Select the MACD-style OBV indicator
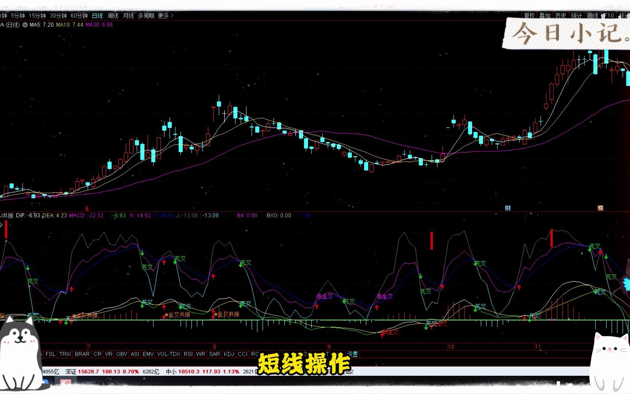The width and height of the screenshot is (630, 394). coord(121,354)
